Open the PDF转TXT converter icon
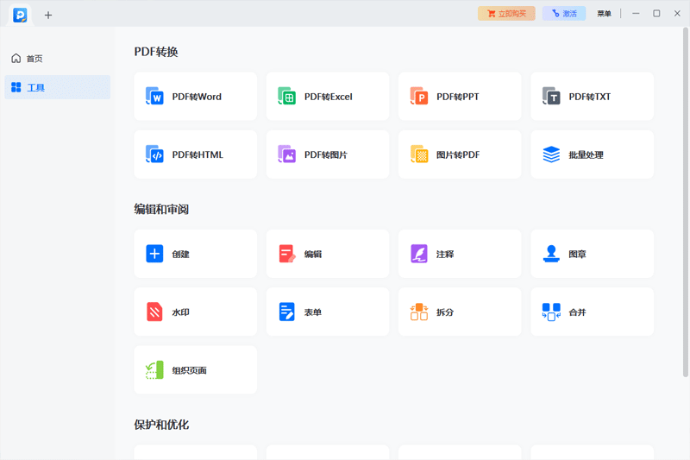 coord(551,96)
